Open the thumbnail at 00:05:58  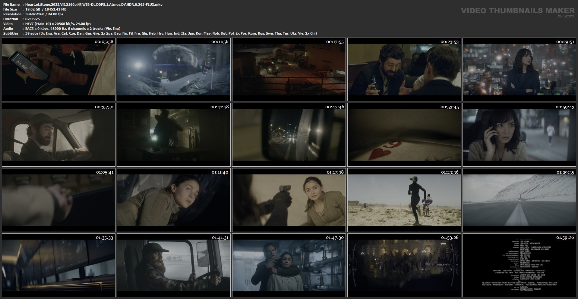pyautogui.click(x=58, y=69)
